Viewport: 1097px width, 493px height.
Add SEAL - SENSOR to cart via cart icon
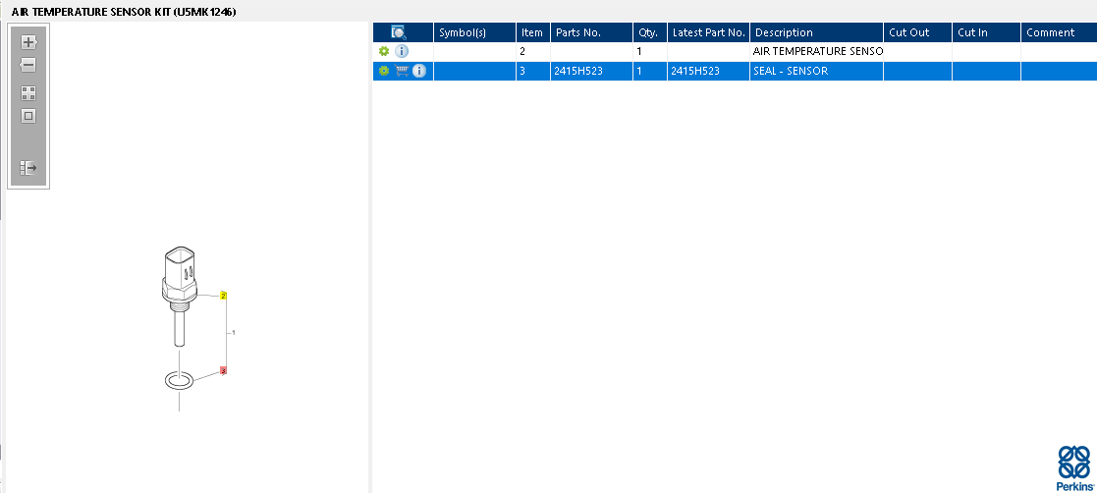(x=401, y=71)
